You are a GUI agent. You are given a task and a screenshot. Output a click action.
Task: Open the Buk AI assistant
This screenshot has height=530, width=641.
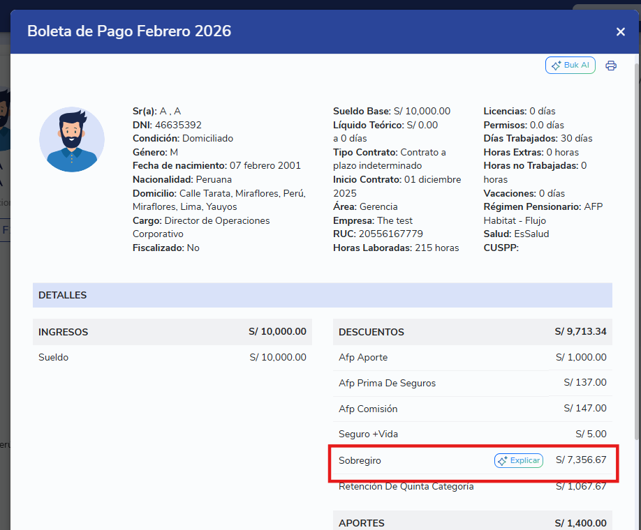(x=570, y=66)
